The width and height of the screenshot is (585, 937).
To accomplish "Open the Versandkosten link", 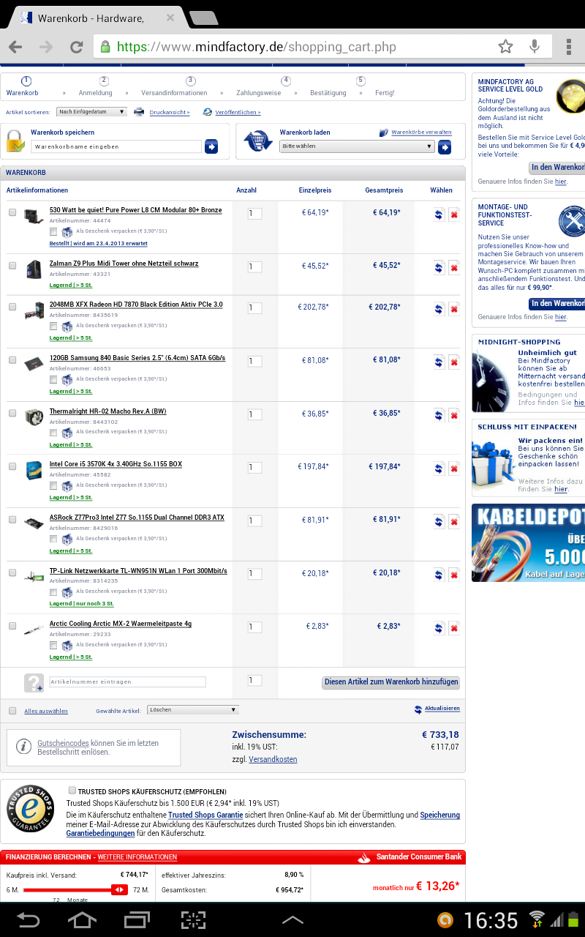I will pos(273,759).
